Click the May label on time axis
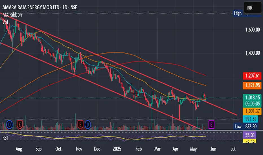Screen dimensions: 263x155 click(193, 149)
